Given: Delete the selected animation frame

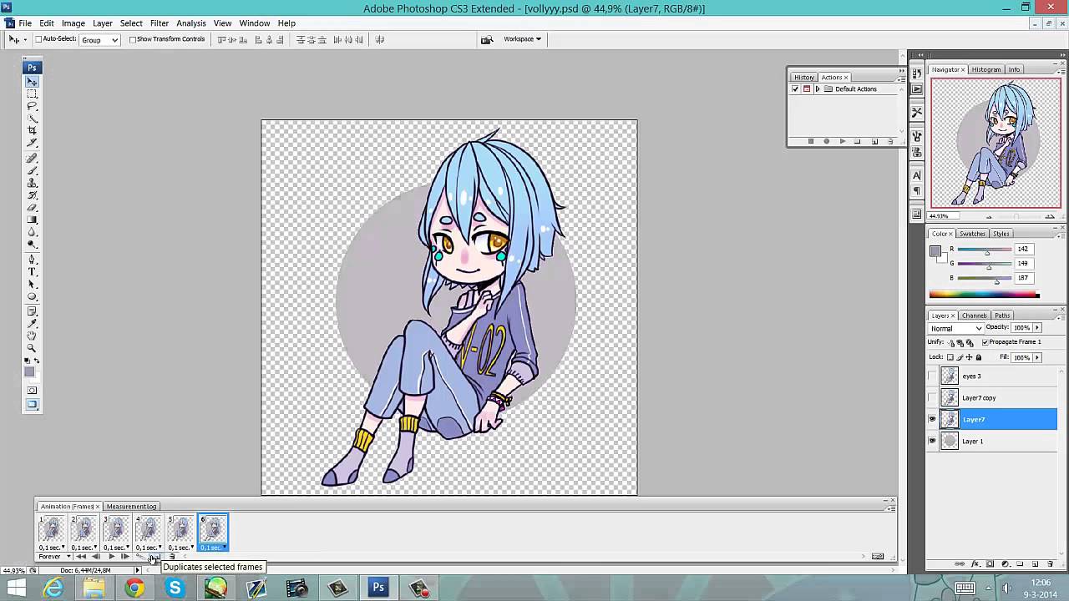Looking at the screenshot, I should coord(172,557).
